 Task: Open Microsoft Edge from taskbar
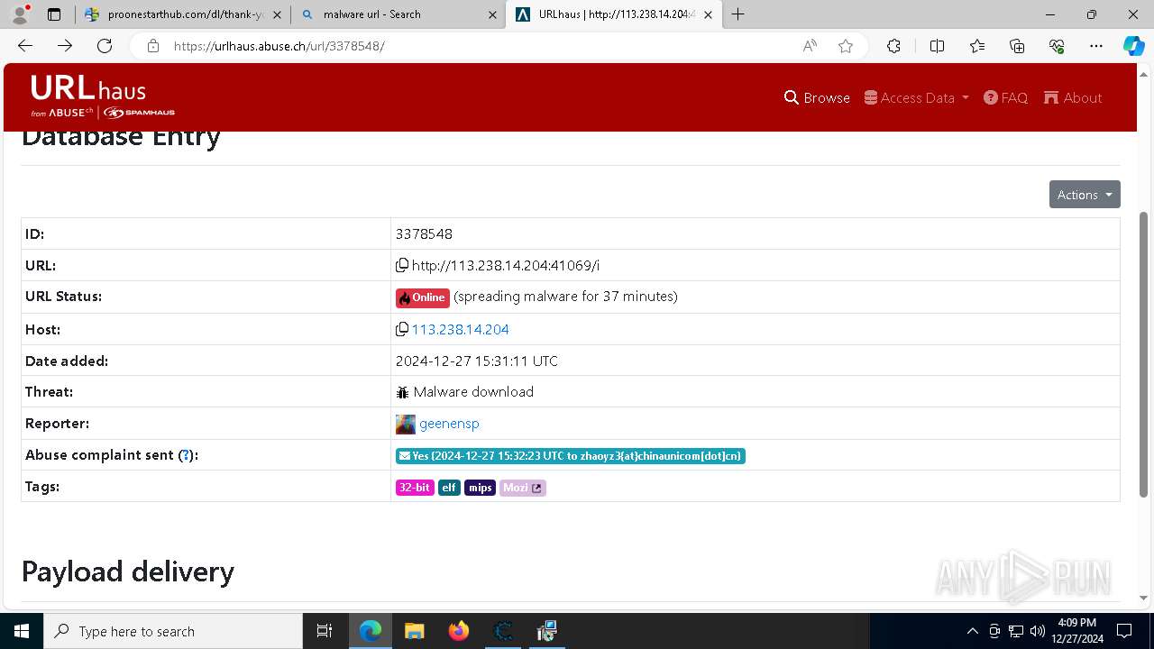[x=371, y=631]
